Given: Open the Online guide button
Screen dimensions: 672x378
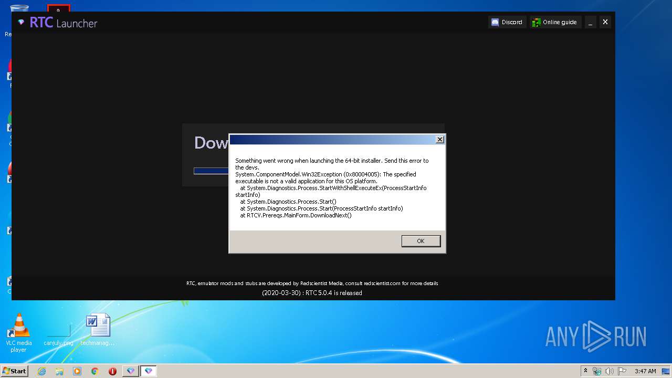Looking at the screenshot, I should [x=555, y=22].
